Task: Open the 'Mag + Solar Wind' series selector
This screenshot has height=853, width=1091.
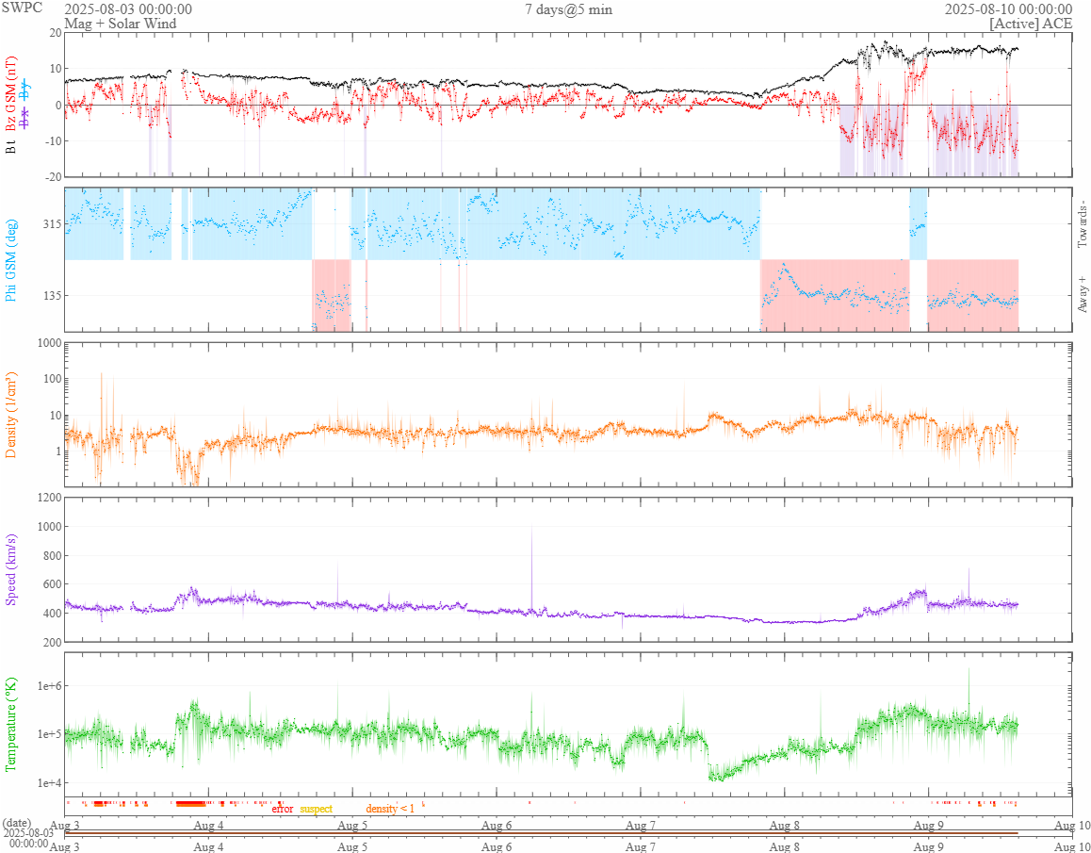Action: tap(121, 23)
